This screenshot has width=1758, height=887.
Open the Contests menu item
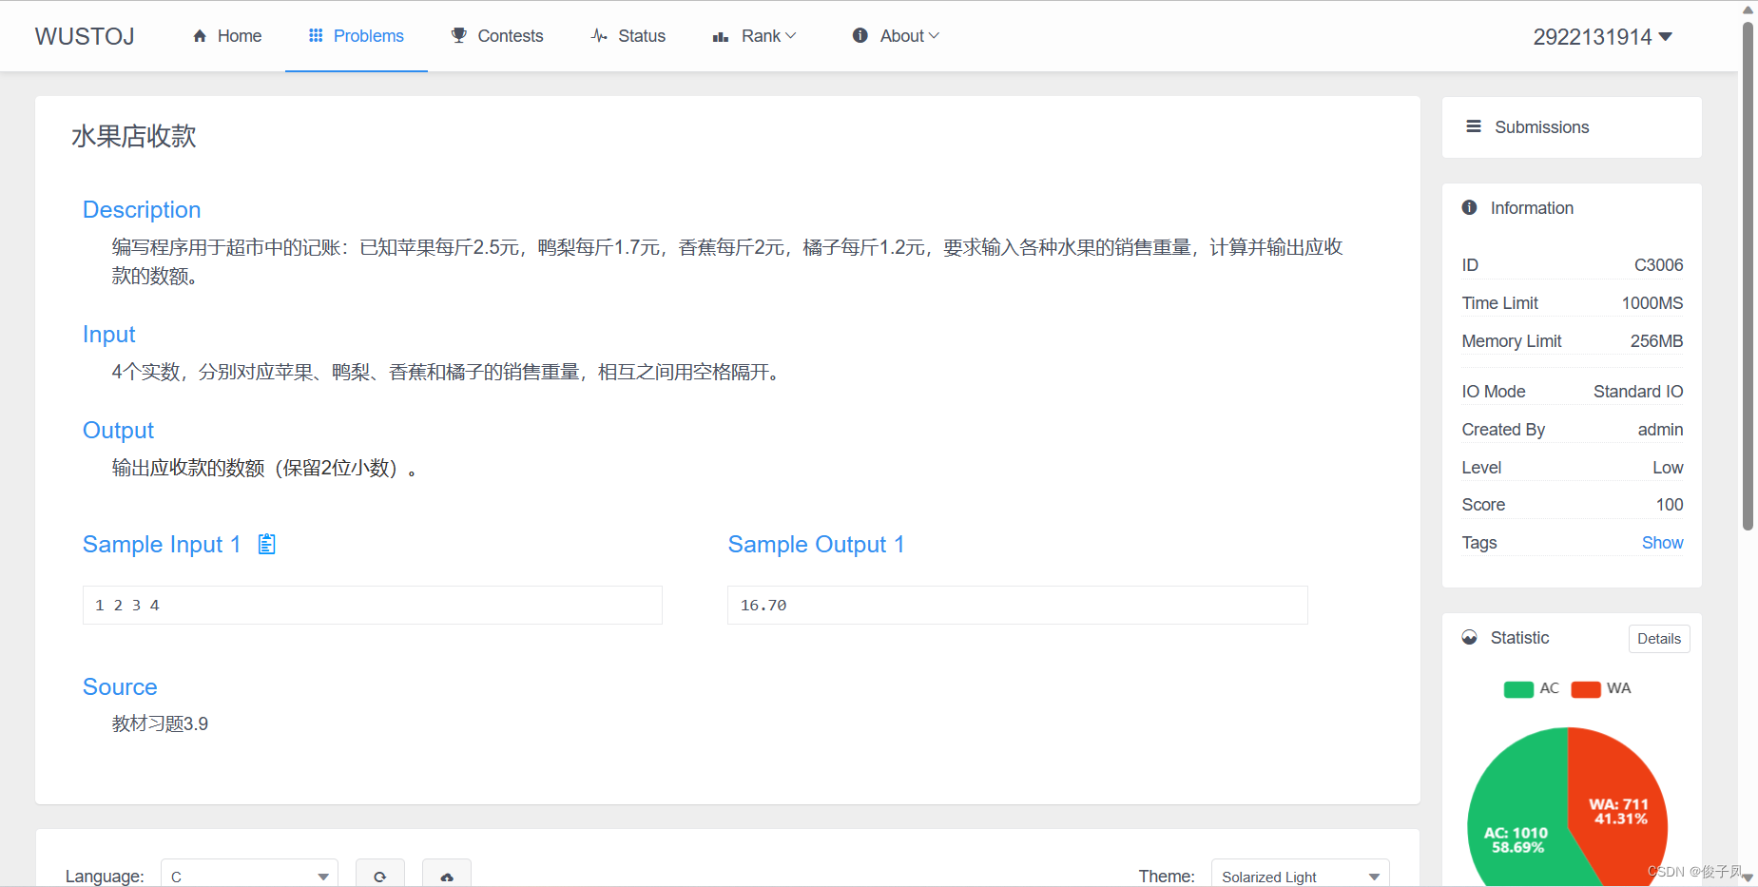point(497,36)
